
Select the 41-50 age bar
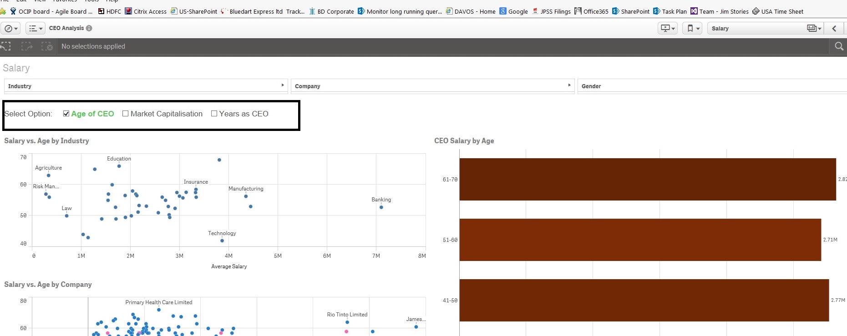(644, 300)
